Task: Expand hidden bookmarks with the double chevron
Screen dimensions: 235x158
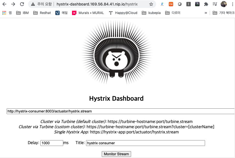Action: (206, 13)
